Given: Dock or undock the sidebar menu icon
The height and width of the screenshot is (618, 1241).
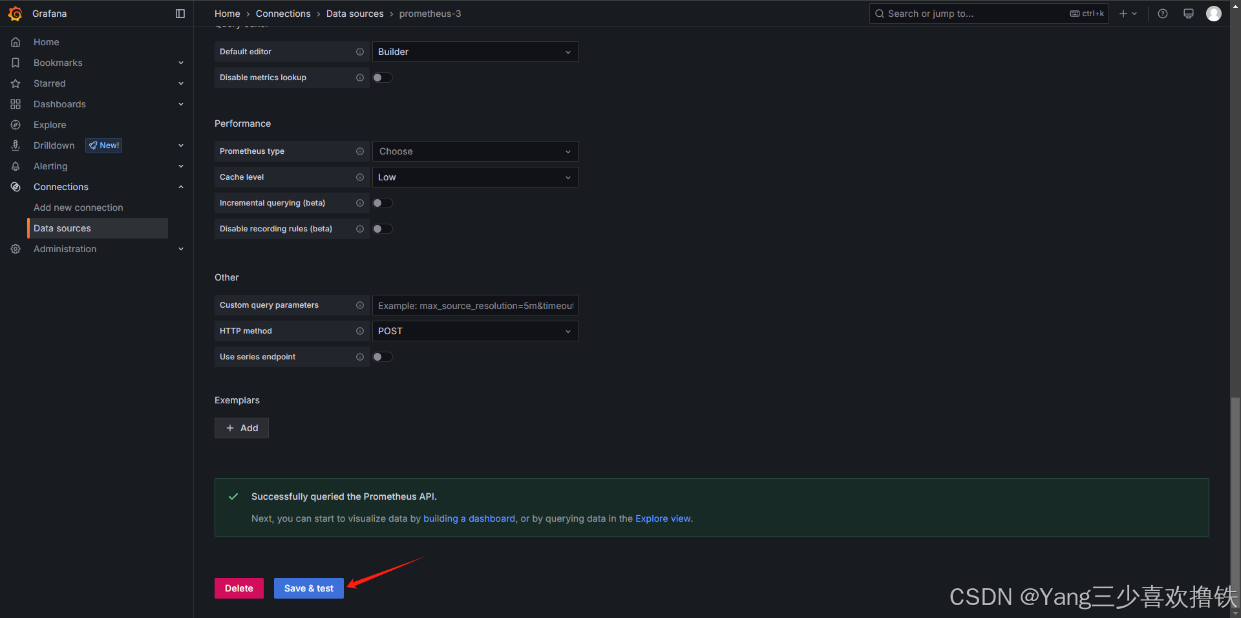Looking at the screenshot, I should point(180,14).
